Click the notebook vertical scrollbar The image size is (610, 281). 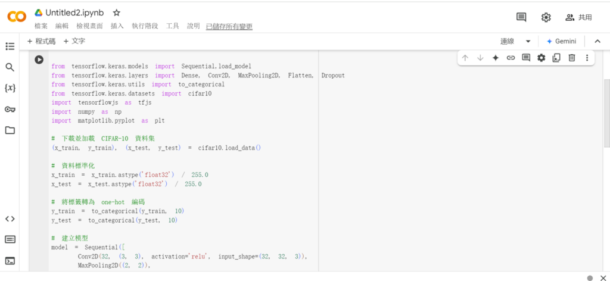(606, 113)
